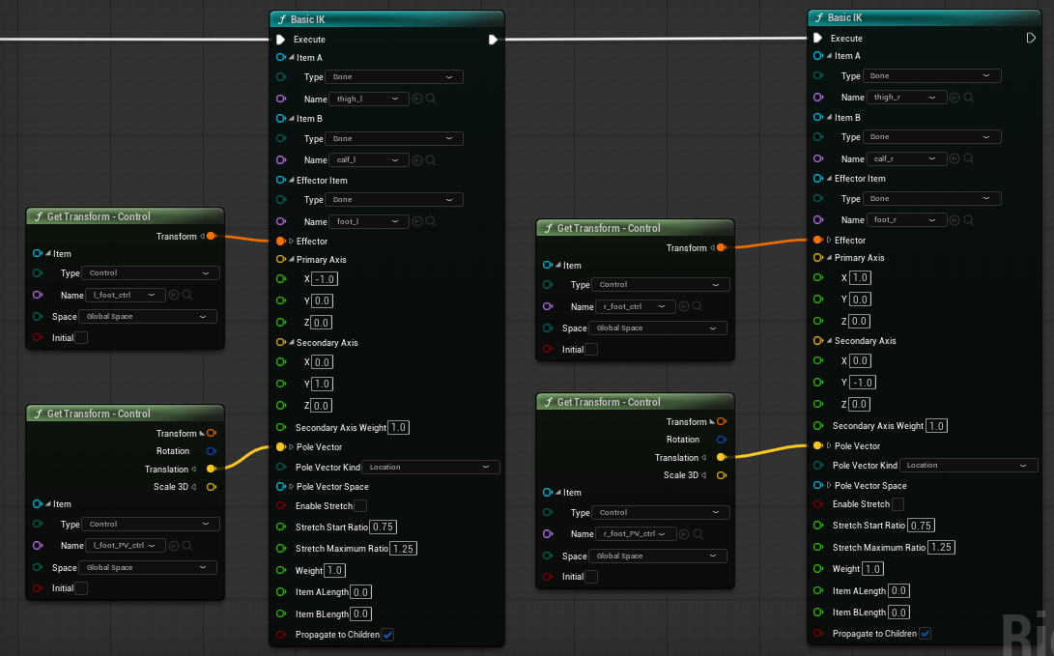This screenshot has width=1054, height=656.
Task: Open the l_foot_PV_ctrl name dropdown
Action: 125,546
